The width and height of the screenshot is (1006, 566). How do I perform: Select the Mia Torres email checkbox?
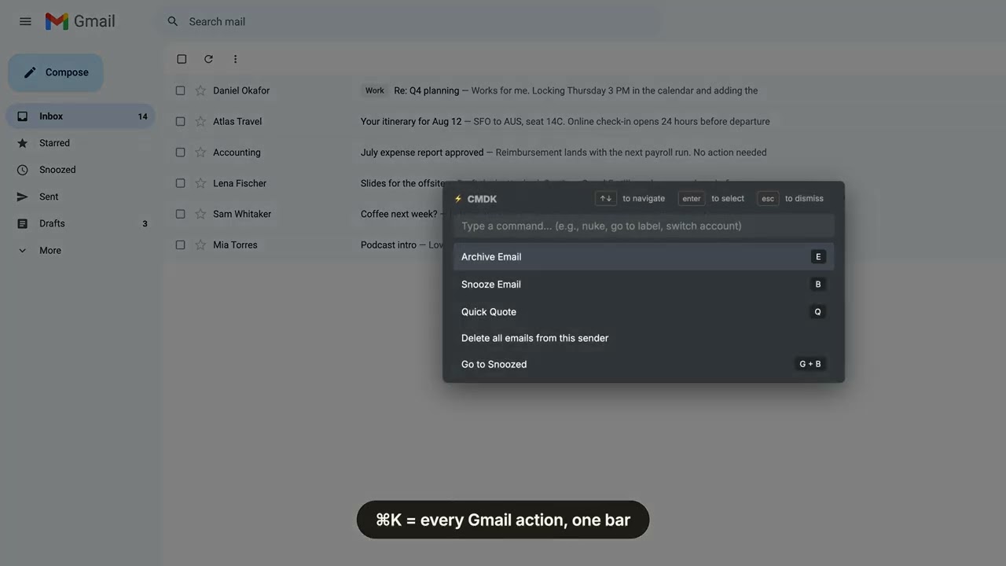180,244
